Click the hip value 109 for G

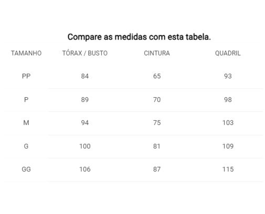click(x=228, y=146)
